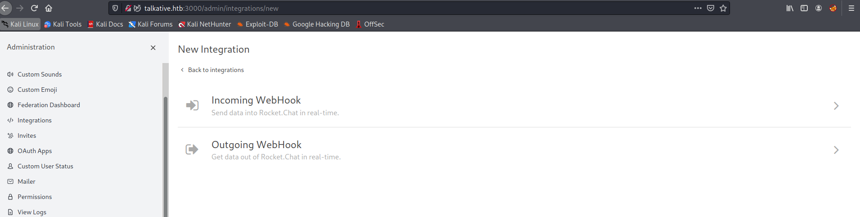Go back to integrations link
Image resolution: width=860 pixels, height=217 pixels.
coord(216,70)
